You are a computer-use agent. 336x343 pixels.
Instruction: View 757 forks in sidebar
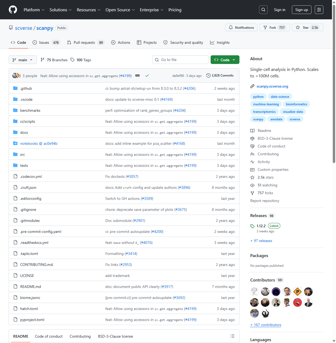pos(262,193)
